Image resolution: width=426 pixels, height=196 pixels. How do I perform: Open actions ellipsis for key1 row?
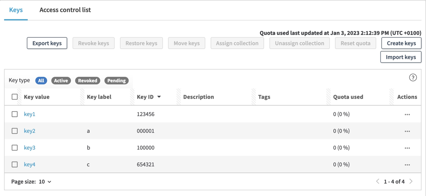(x=407, y=114)
